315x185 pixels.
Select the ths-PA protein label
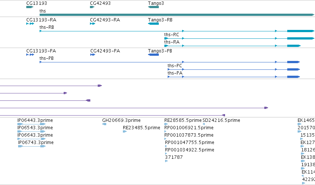click(175, 73)
